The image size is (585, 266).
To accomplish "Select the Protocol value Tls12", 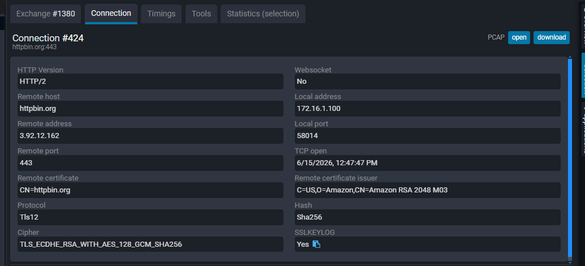I will coord(150,217).
